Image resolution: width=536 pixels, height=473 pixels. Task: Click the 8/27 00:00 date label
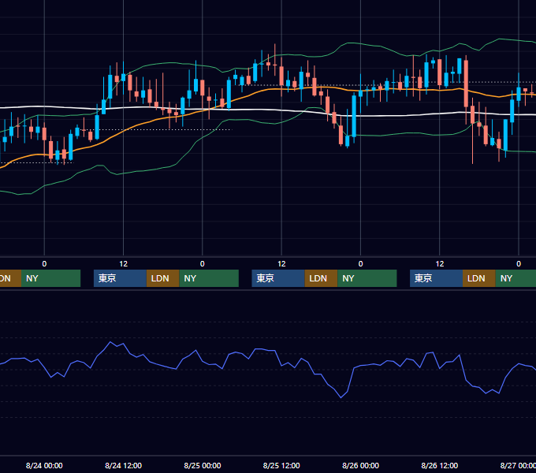coord(518,465)
